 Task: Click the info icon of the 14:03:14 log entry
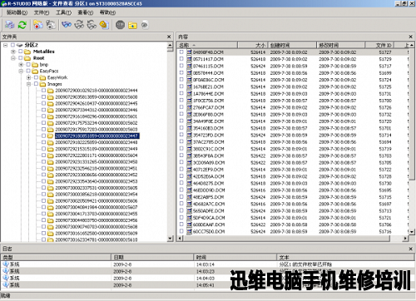6,264
